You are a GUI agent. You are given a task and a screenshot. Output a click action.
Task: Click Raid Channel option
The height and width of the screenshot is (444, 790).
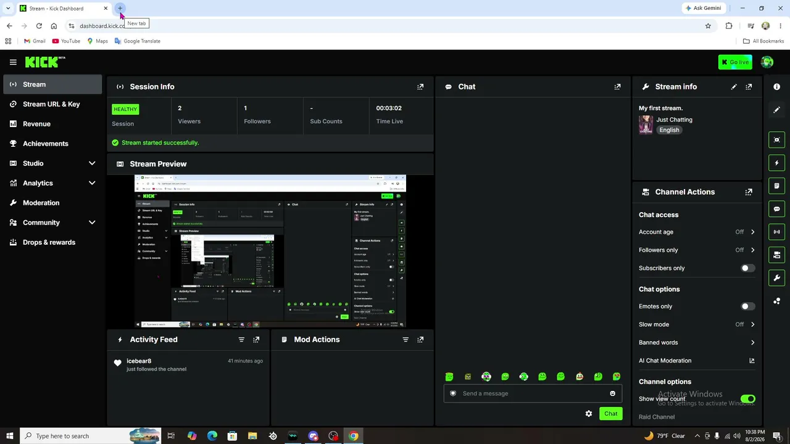pos(657,417)
